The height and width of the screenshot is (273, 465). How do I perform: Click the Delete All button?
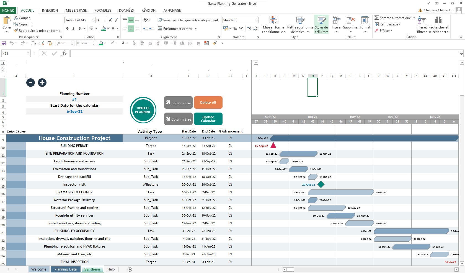click(208, 102)
